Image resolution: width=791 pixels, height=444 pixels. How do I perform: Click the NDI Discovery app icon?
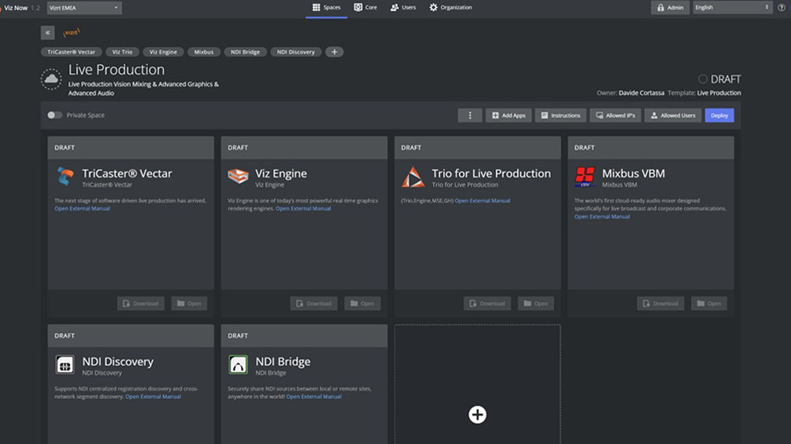click(65, 365)
